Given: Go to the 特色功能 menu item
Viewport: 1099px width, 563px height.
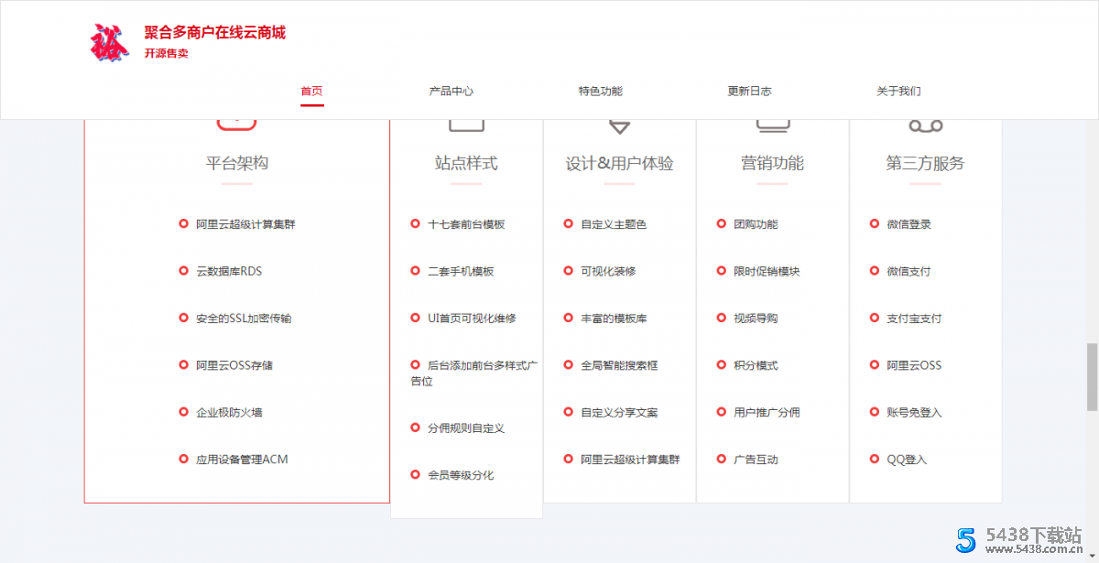Looking at the screenshot, I should point(600,92).
